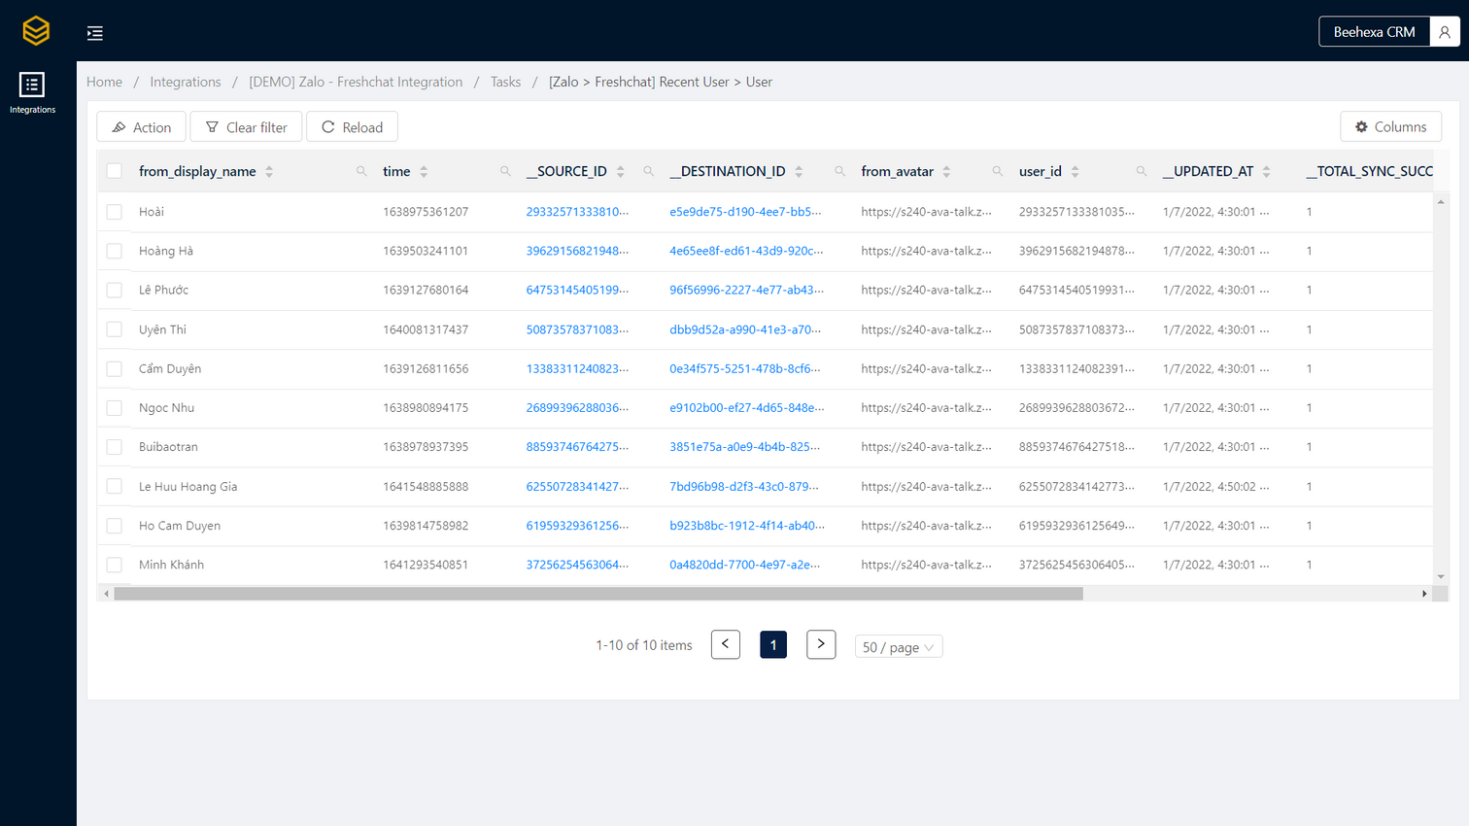Select the Hoàng Hà row checkbox
The width and height of the screenshot is (1469, 826).
click(x=115, y=251)
